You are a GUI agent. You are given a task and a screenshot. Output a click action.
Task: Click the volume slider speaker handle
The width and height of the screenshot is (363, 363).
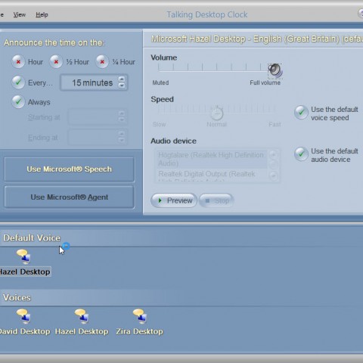tap(275, 70)
